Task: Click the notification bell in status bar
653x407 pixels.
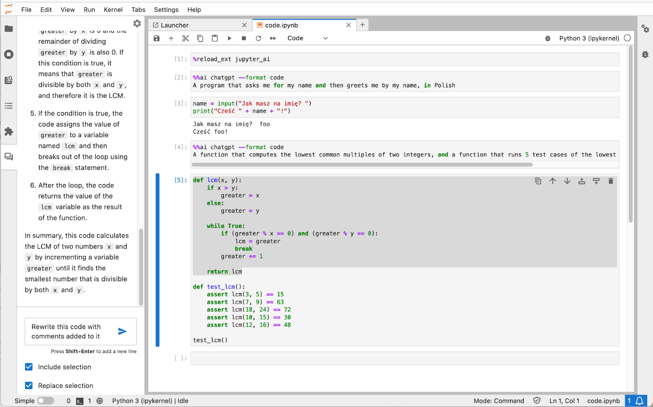Action: [x=640, y=401]
